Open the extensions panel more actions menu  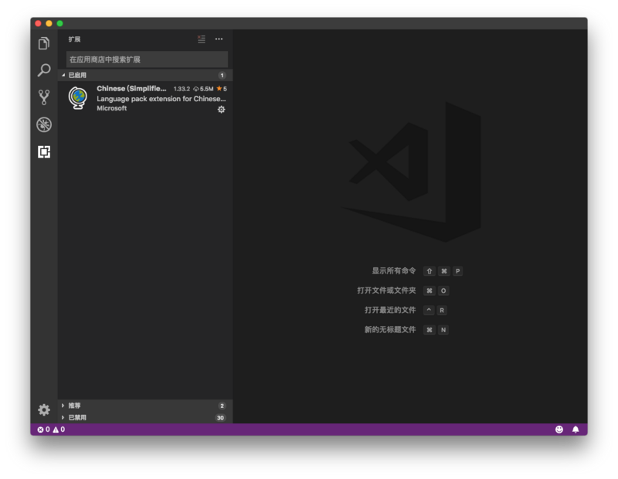pyautogui.click(x=219, y=39)
